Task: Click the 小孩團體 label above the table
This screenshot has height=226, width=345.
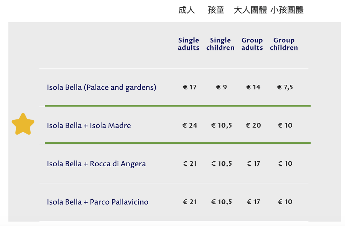Action: coord(287,10)
